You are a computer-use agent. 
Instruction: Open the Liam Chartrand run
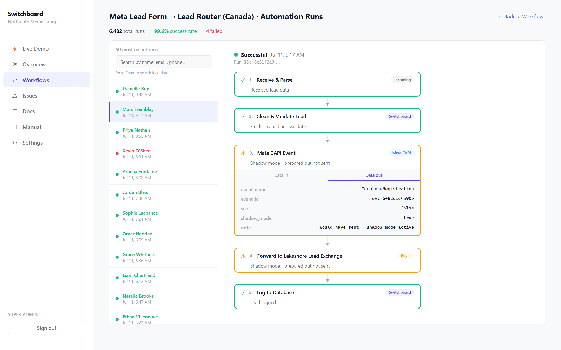164,278
